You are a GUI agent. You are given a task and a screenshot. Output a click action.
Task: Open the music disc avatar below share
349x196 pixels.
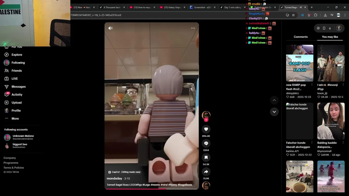[x=206, y=185]
